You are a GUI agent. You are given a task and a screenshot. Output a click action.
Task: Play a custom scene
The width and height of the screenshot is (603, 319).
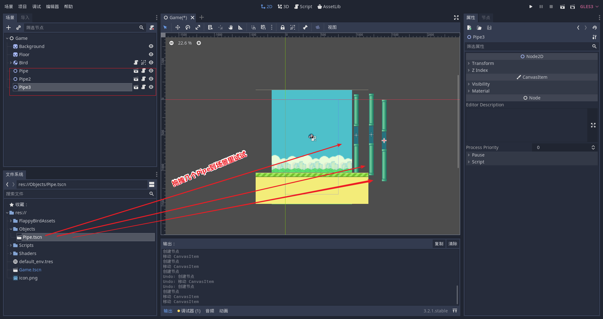click(573, 7)
